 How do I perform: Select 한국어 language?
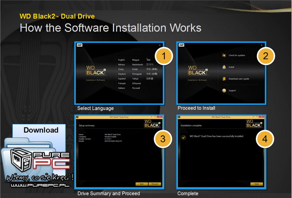(x=150, y=65)
